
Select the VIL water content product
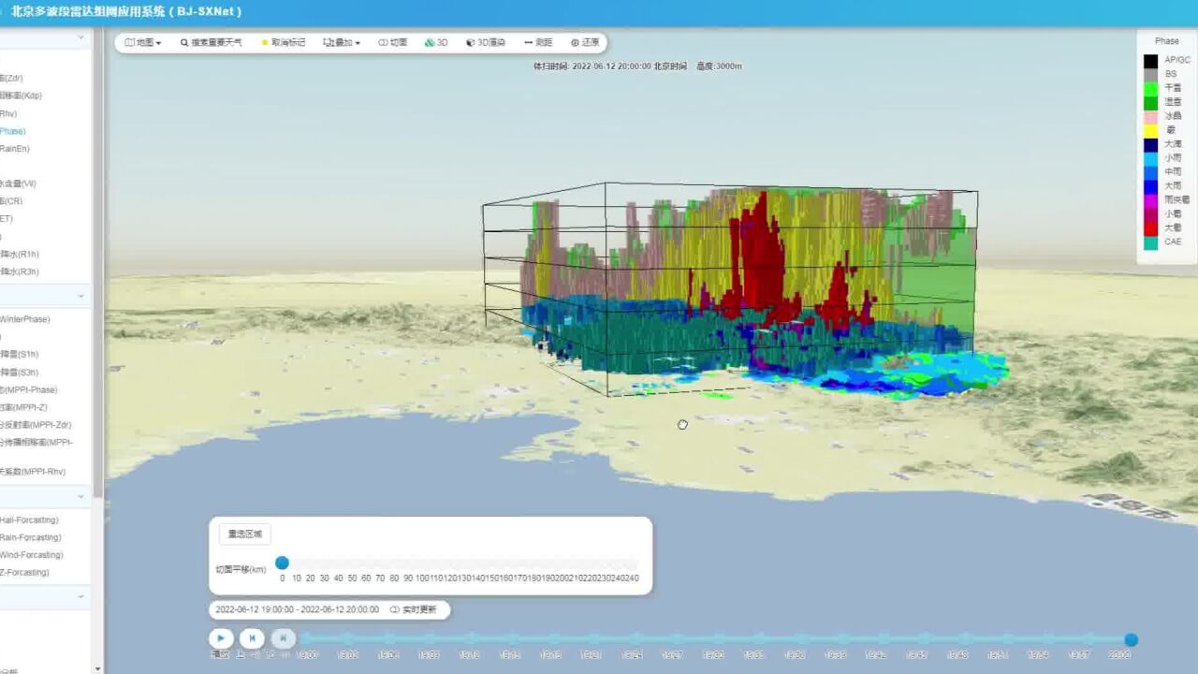19,183
